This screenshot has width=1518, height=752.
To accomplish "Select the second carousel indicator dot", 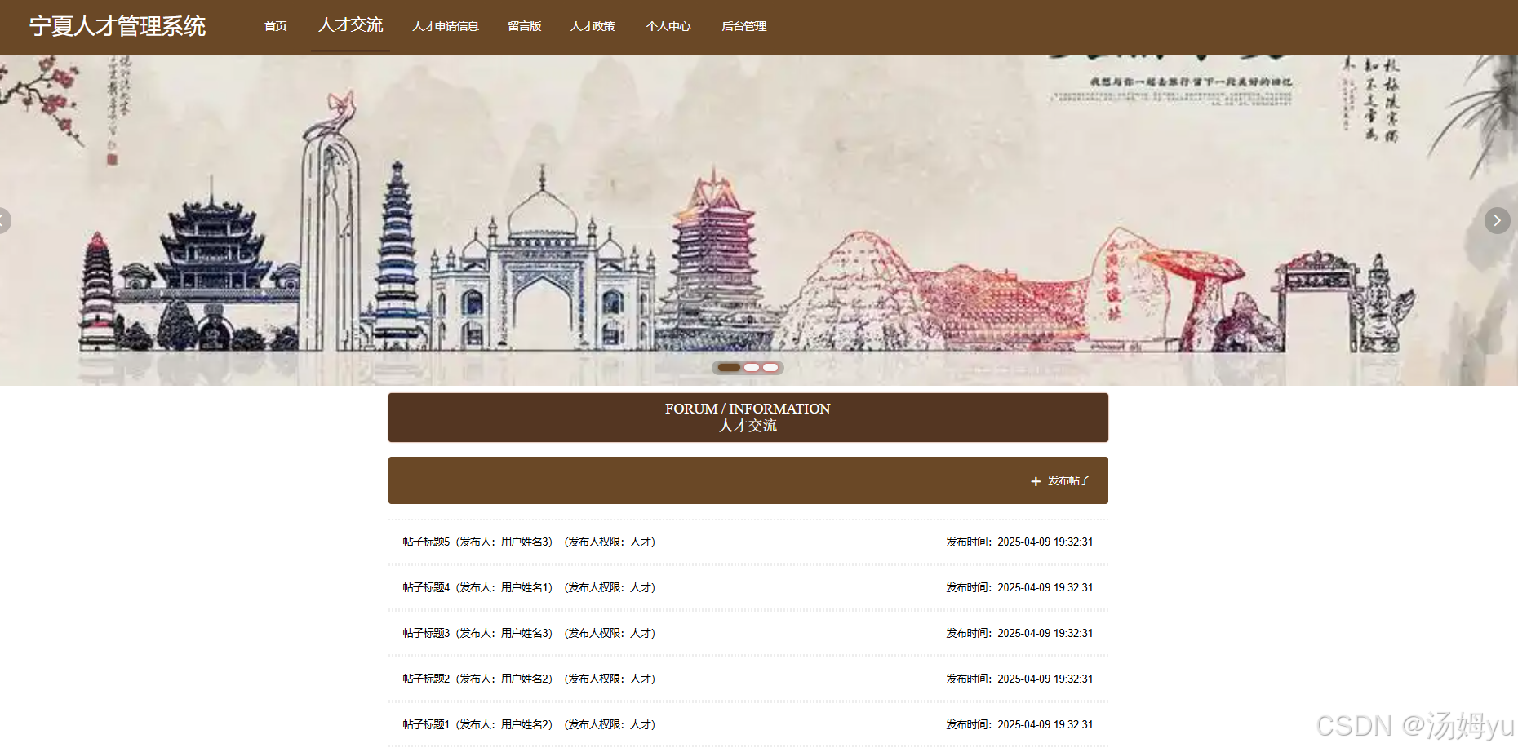I will coord(752,368).
